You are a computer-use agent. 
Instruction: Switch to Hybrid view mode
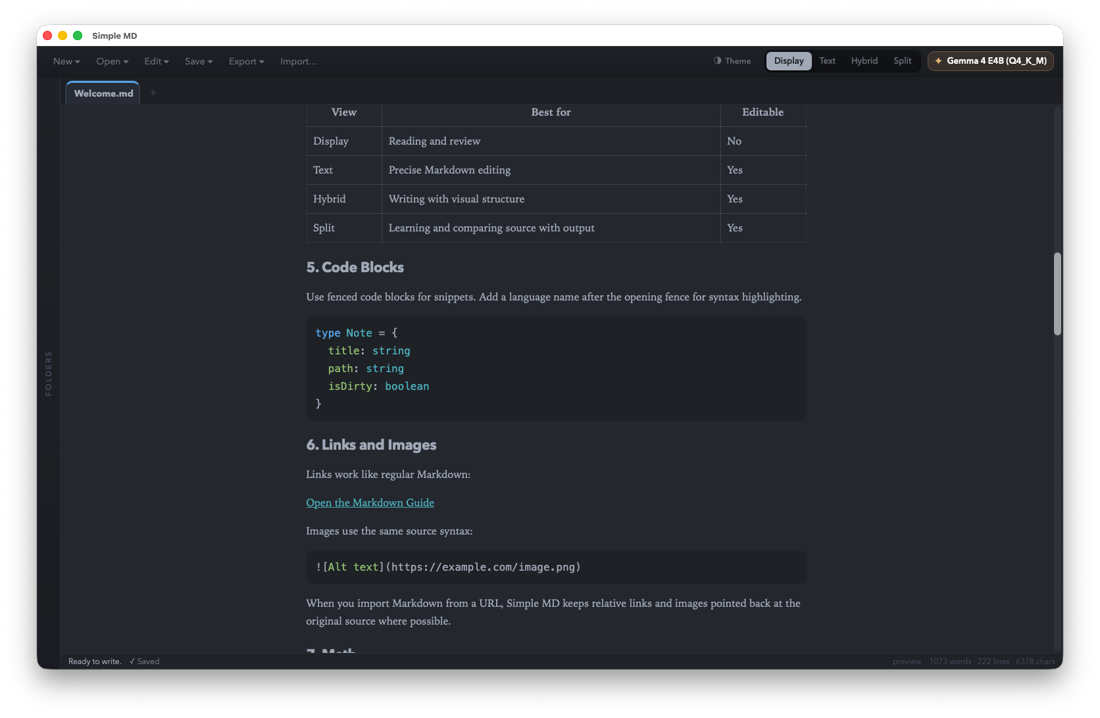click(x=864, y=60)
